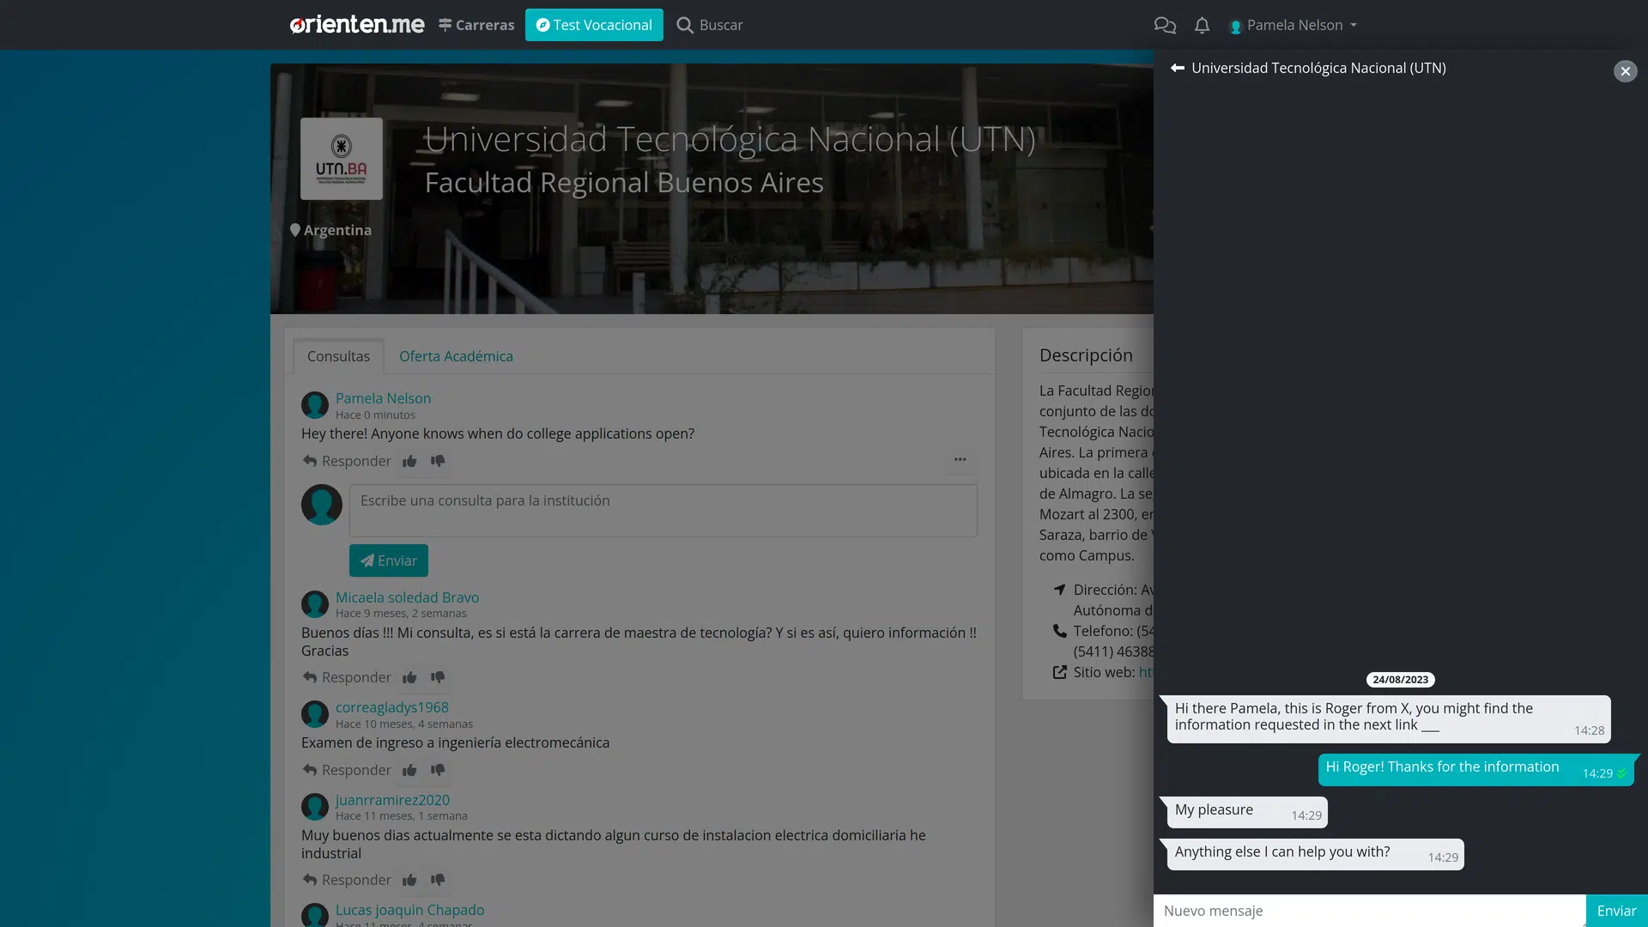The height and width of the screenshot is (927, 1648).
Task: Dislike Pamela Nelson's question
Action: tap(438, 461)
